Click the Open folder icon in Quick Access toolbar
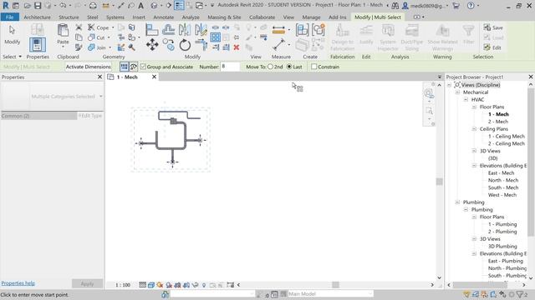Screen dimensions: 535x300 coord(28,6)
